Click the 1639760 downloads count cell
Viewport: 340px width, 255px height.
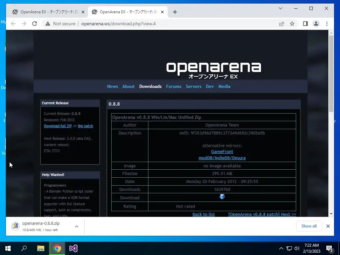(x=222, y=189)
